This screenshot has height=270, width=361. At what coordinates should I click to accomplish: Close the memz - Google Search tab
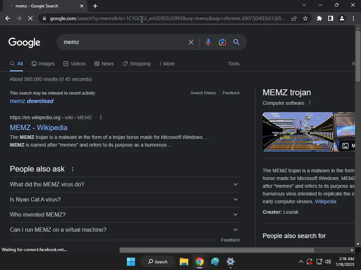82,6
